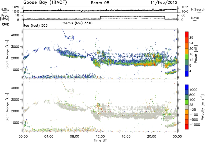Click the '1000' tick on the Velocity scale

[193, 90]
